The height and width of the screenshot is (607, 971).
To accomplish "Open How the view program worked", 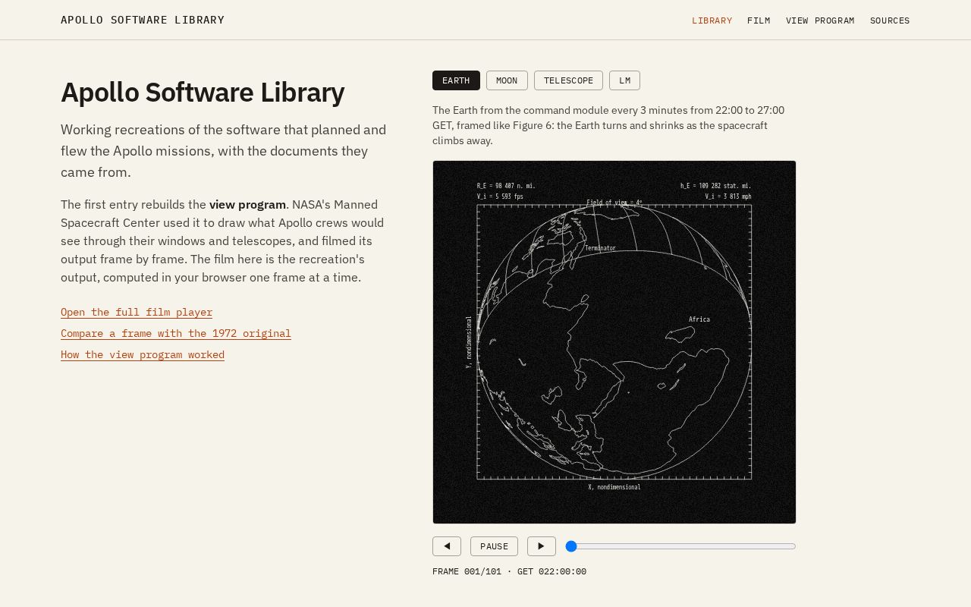I will point(143,354).
